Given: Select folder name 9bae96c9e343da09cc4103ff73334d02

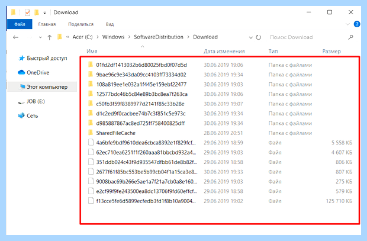Looking at the screenshot, I should pos(141,75).
